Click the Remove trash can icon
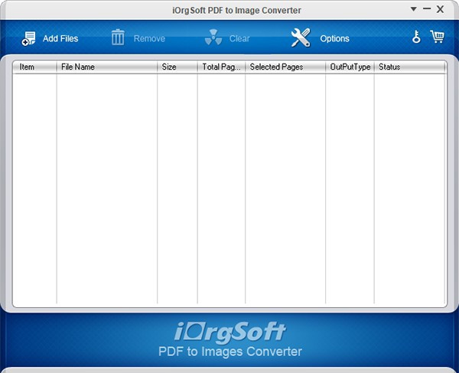Image resolution: width=459 pixels, height=373 pixels. 118,38
